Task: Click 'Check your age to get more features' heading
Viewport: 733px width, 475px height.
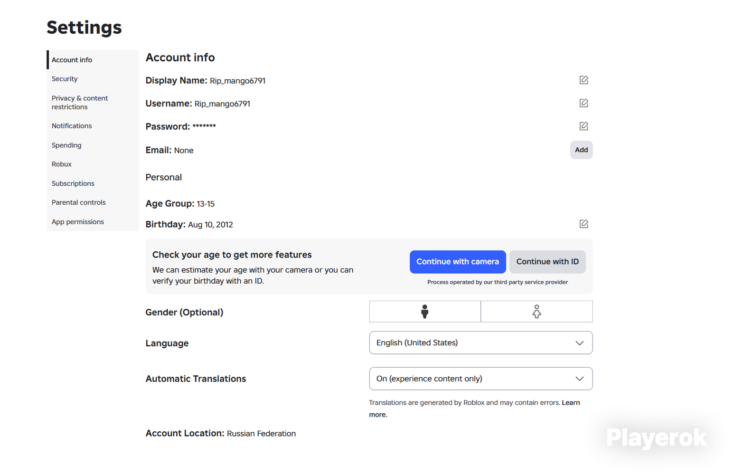Action: click(x=232, y=255)
